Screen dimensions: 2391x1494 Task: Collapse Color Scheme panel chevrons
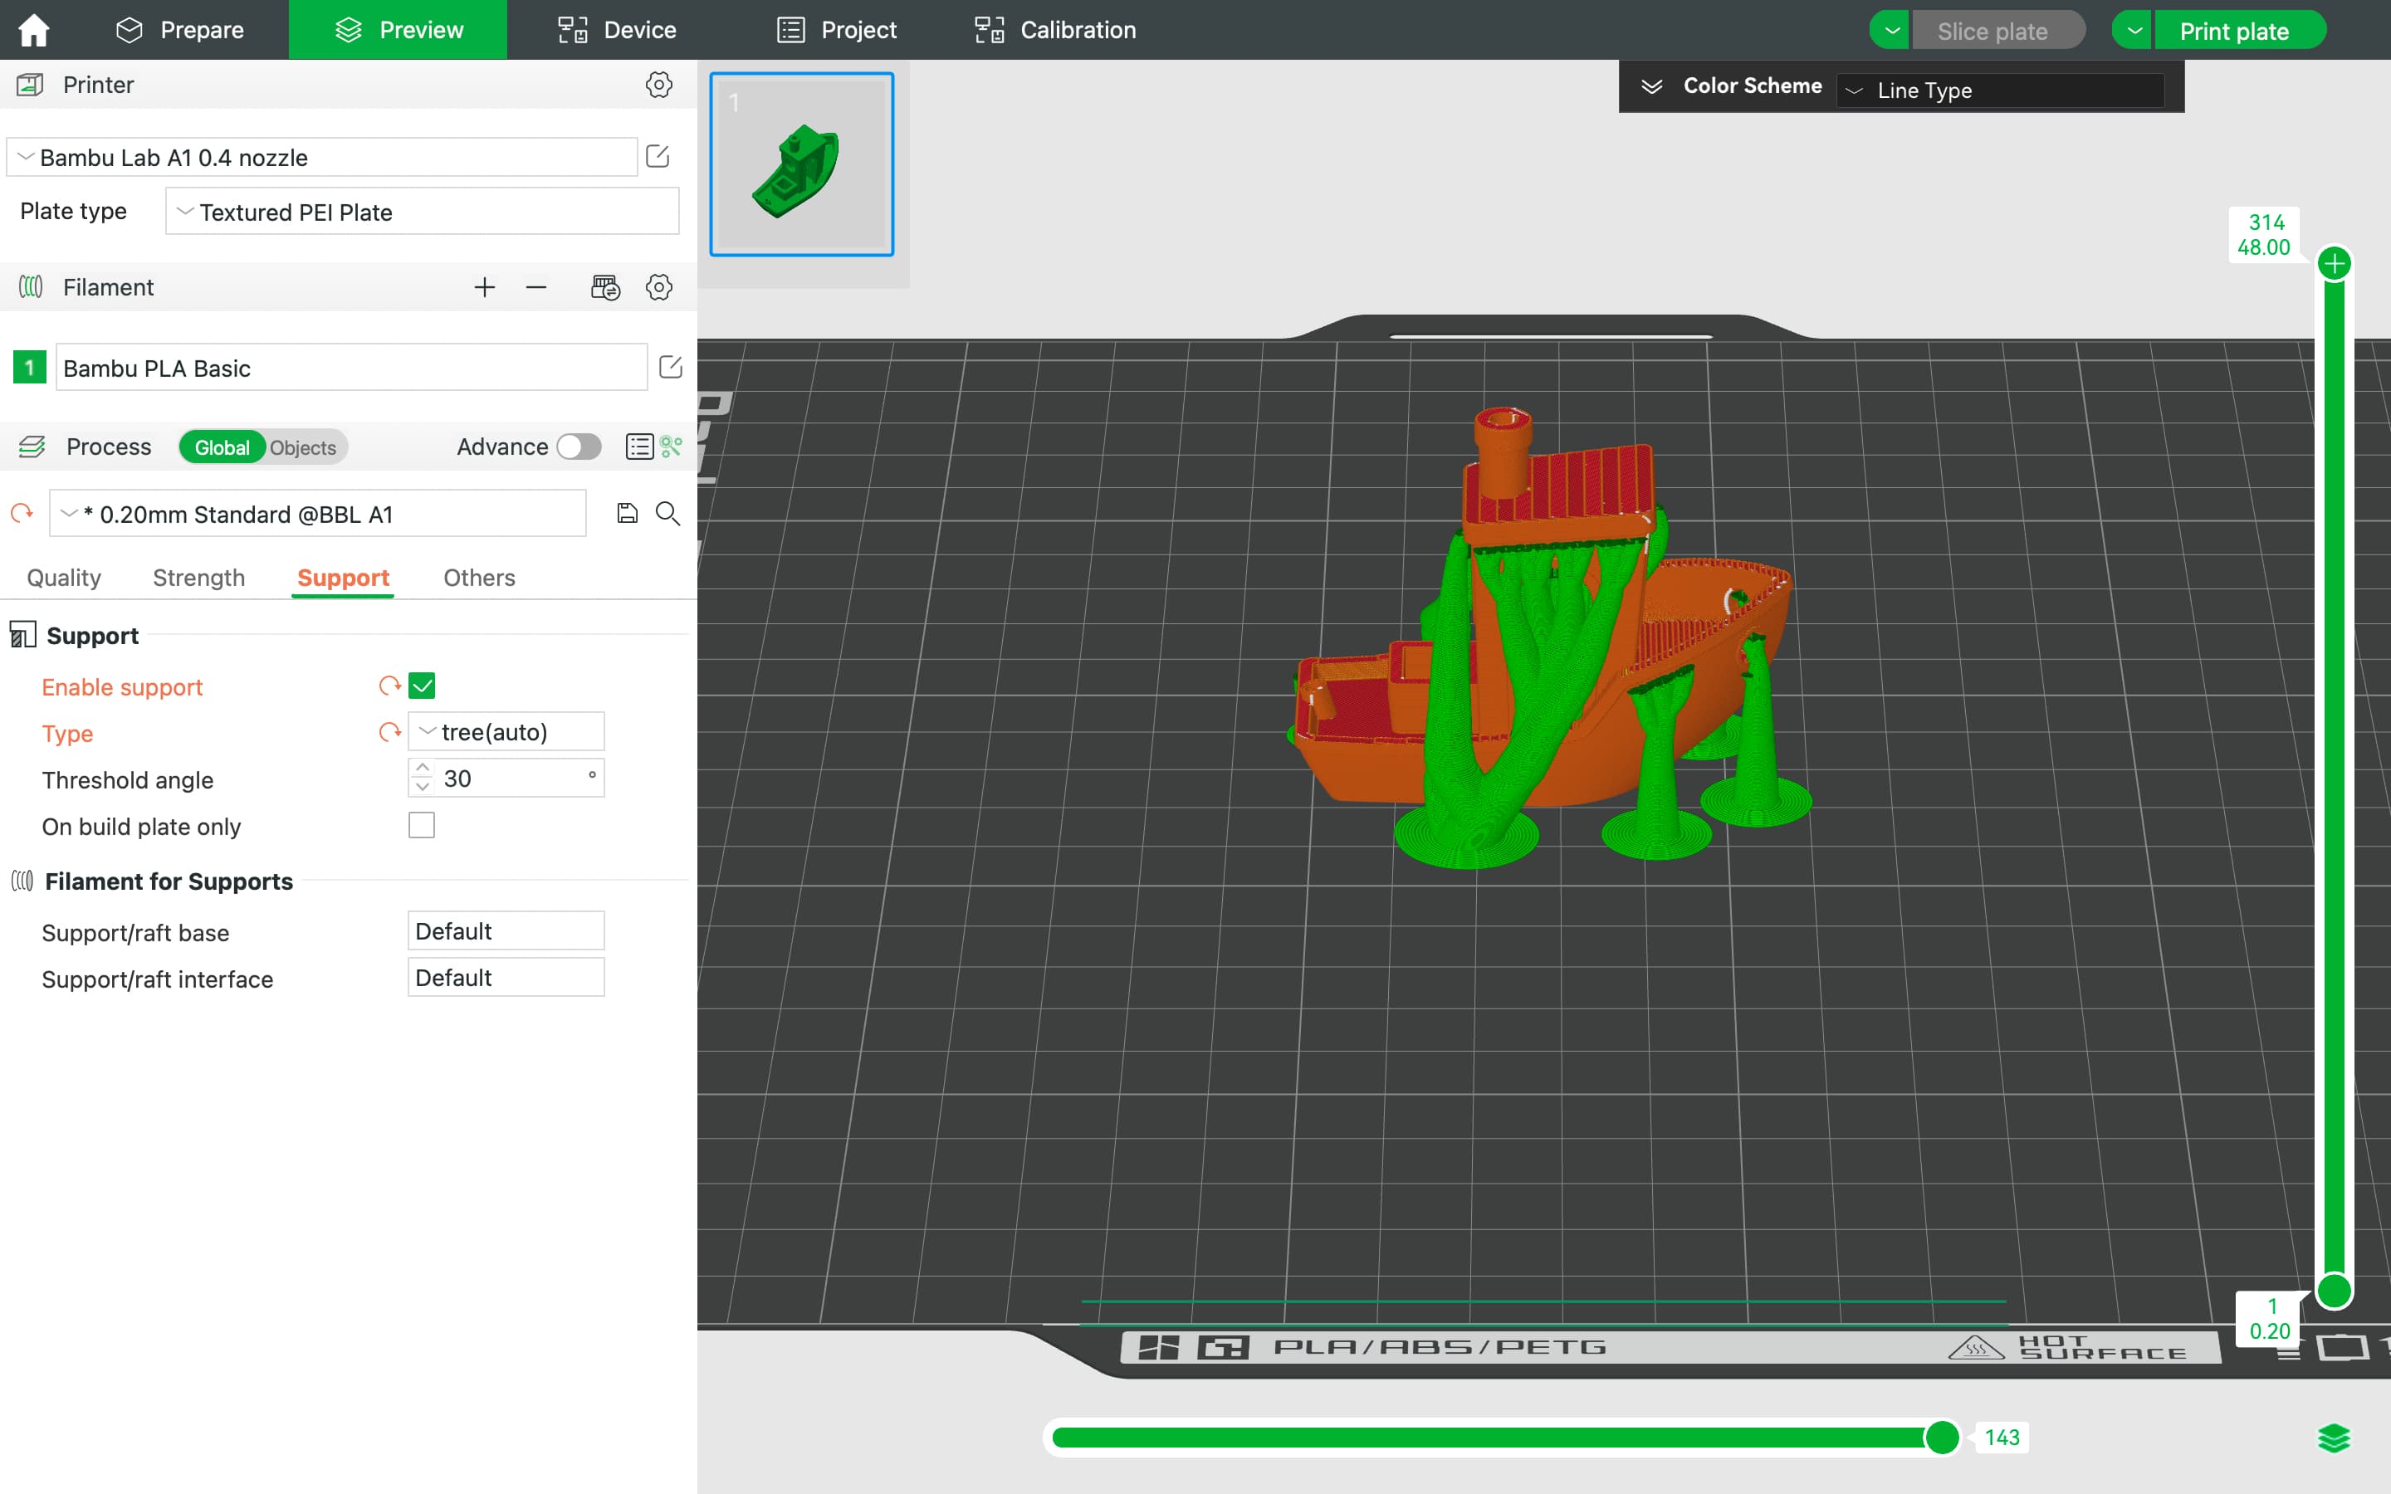[1651, 86]
